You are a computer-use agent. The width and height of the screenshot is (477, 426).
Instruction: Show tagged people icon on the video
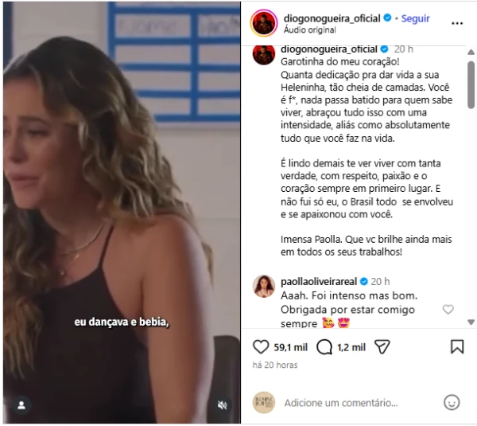tap(21, 405)
